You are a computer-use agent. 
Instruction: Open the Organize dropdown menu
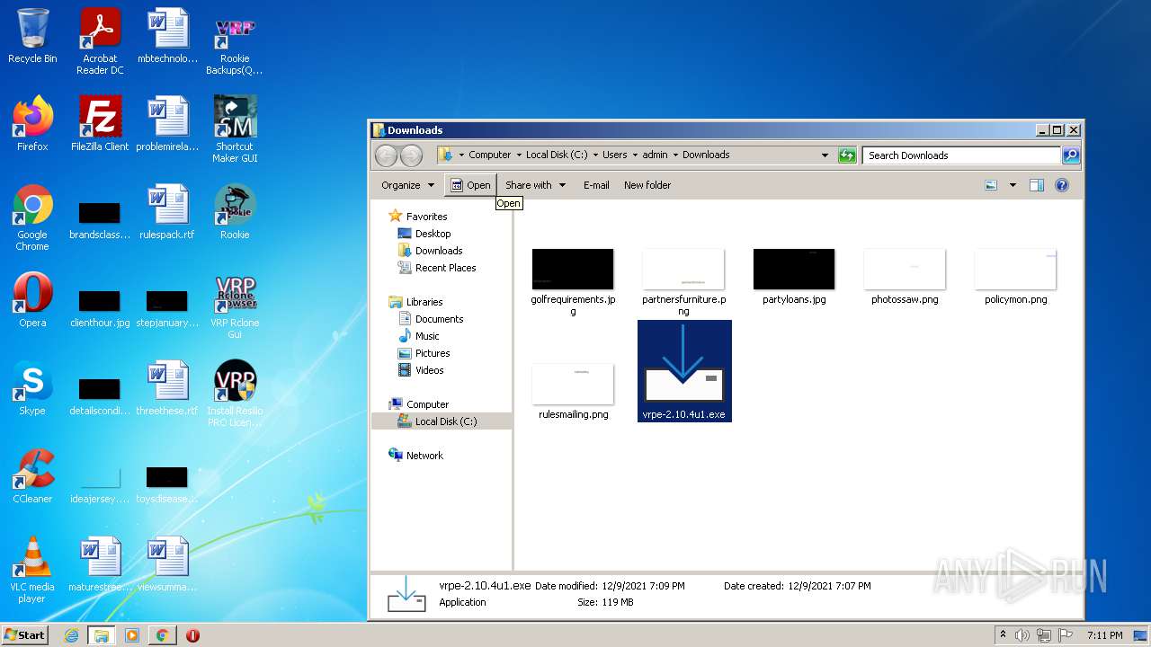[407, 185]
